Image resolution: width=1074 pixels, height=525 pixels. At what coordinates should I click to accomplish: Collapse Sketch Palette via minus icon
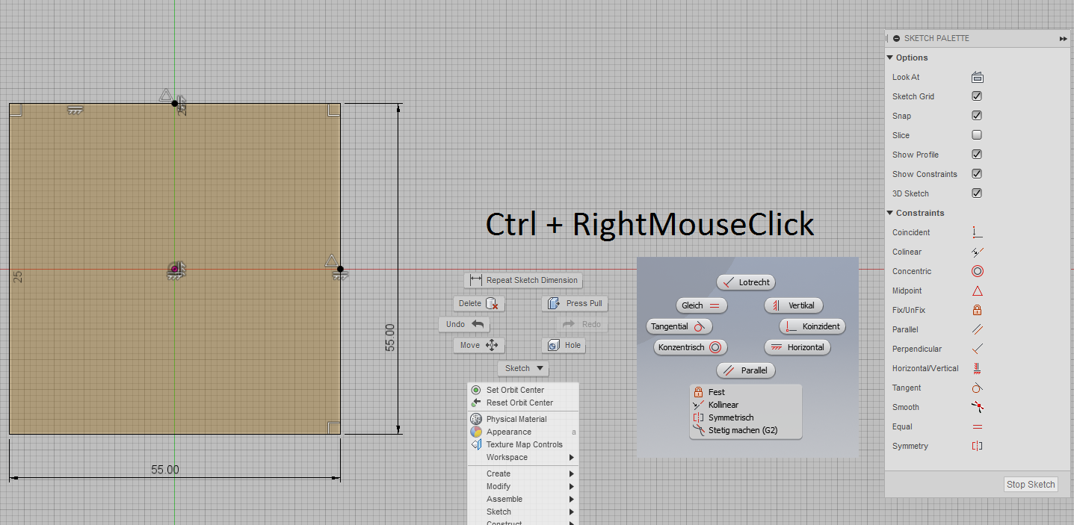(897, 38)
